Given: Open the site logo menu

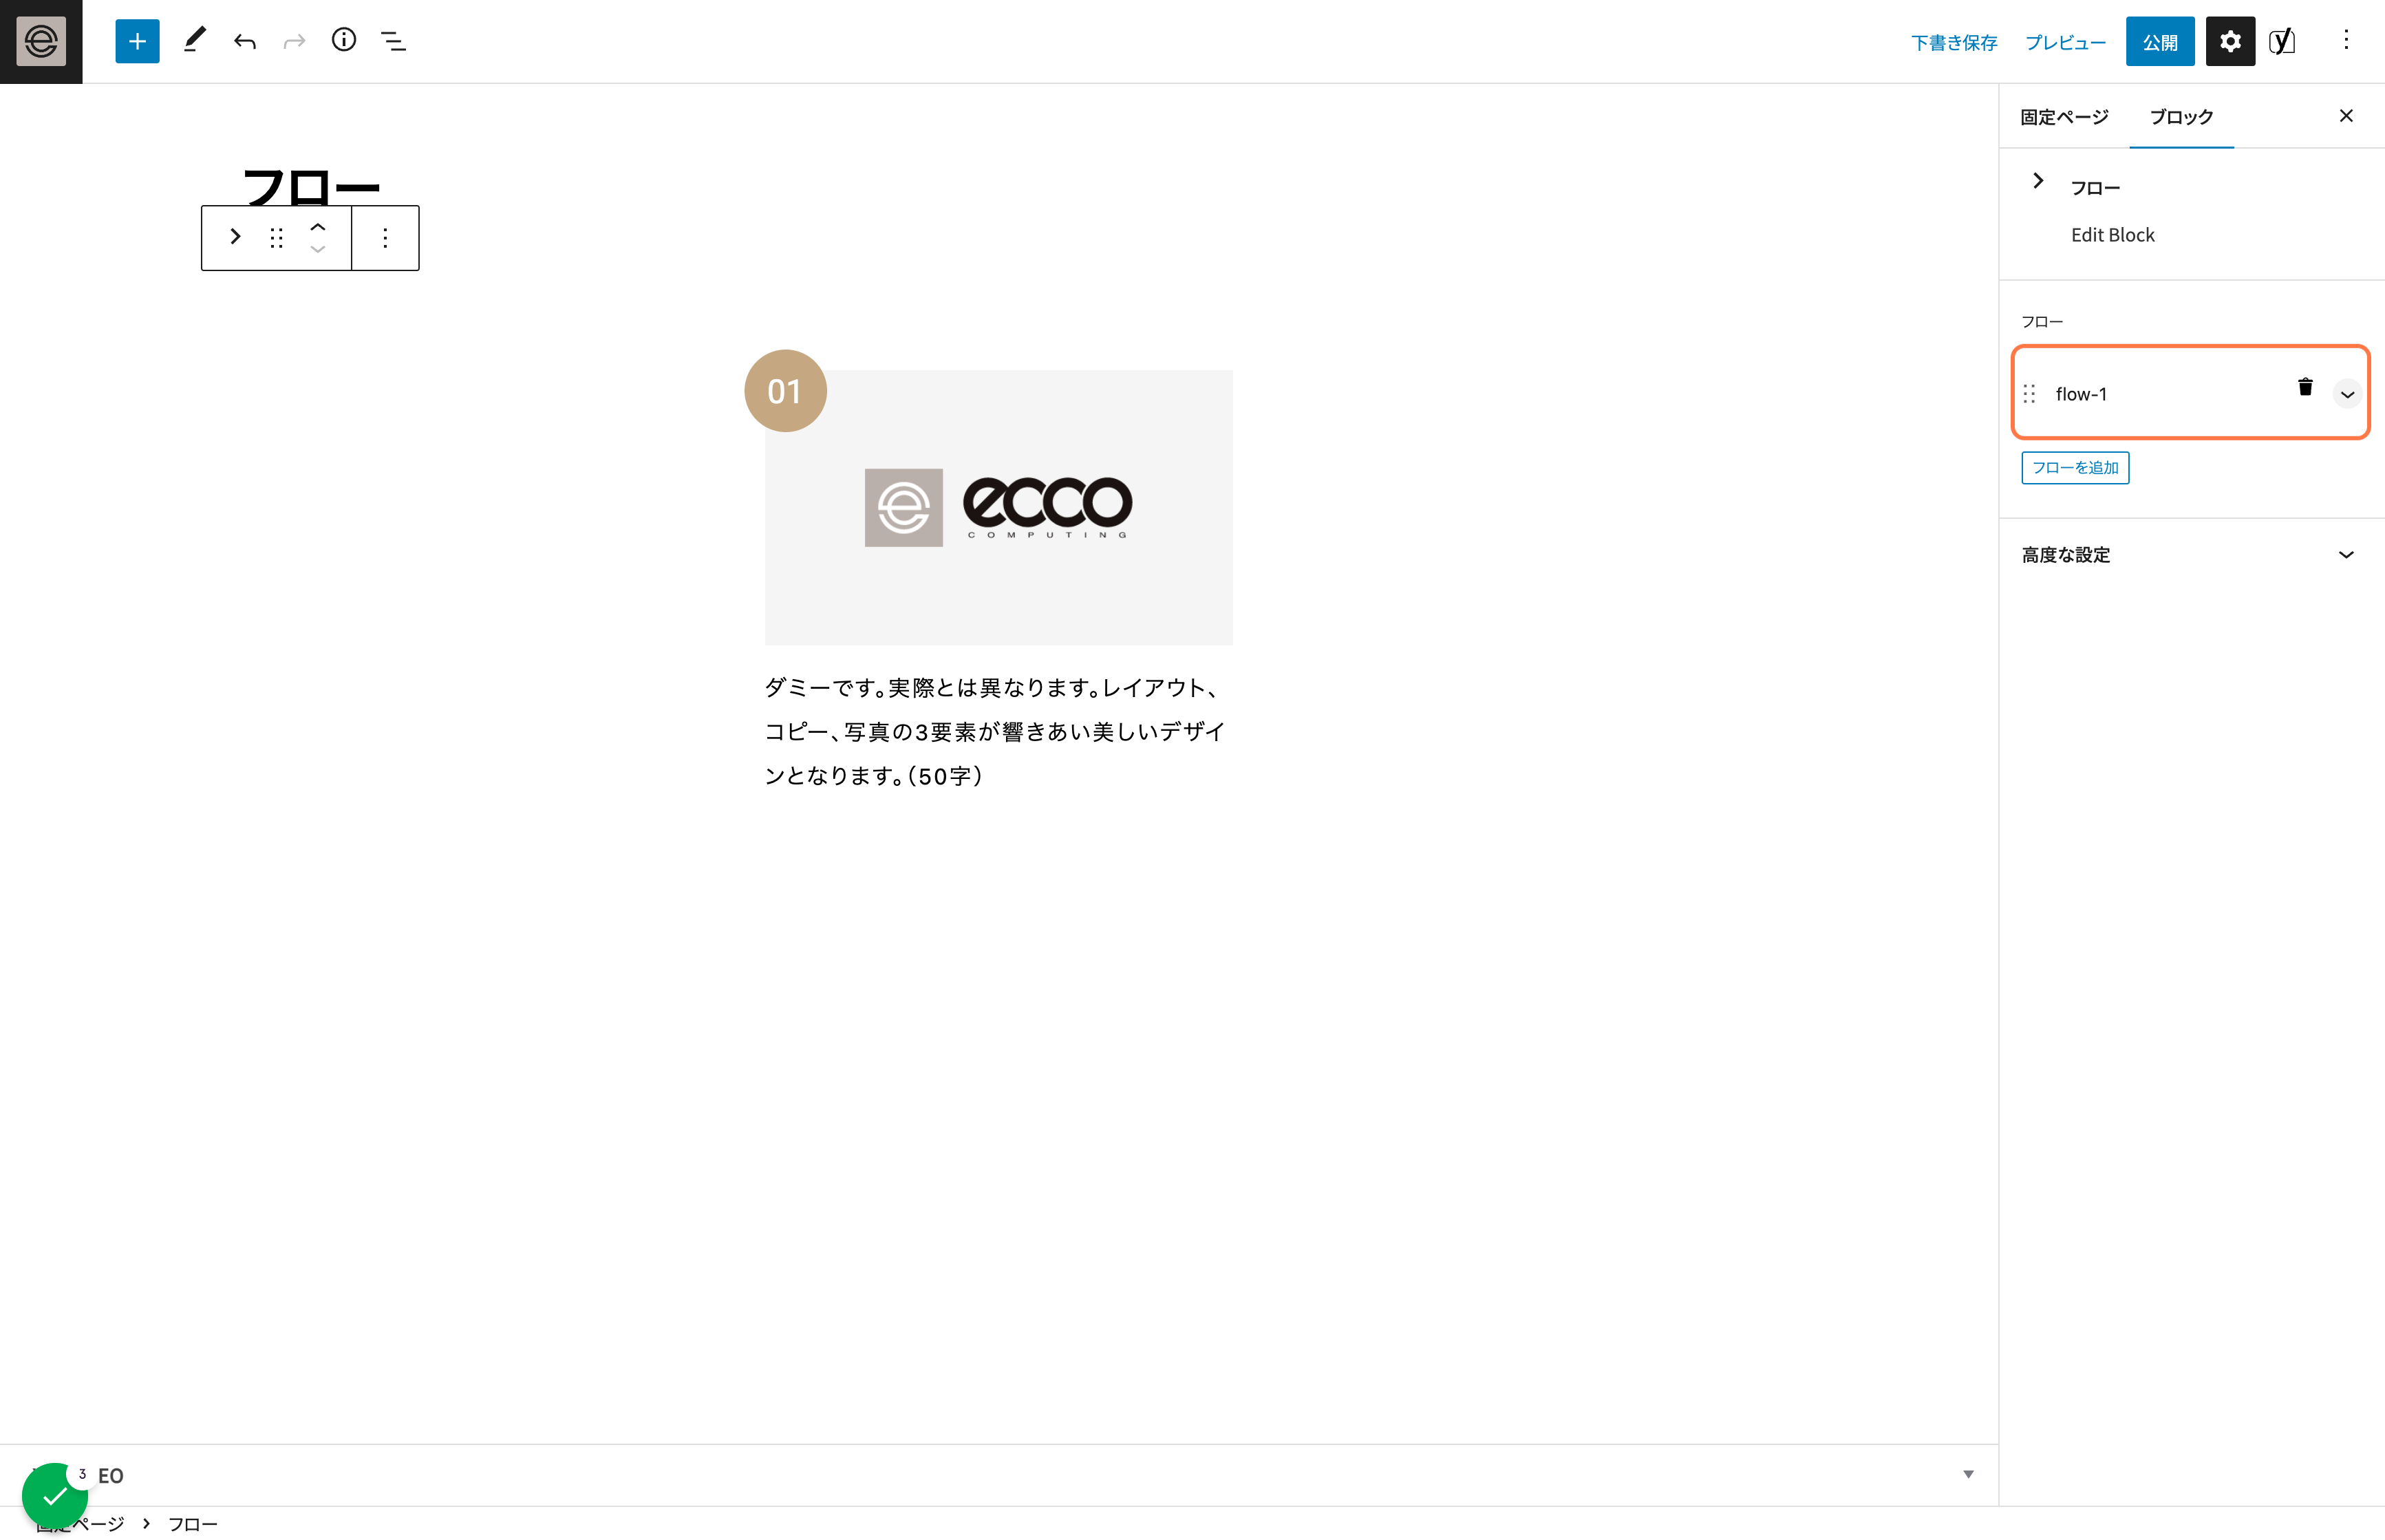Looking at the screenshot, I should pyautogui.click(x=41, y=41).
